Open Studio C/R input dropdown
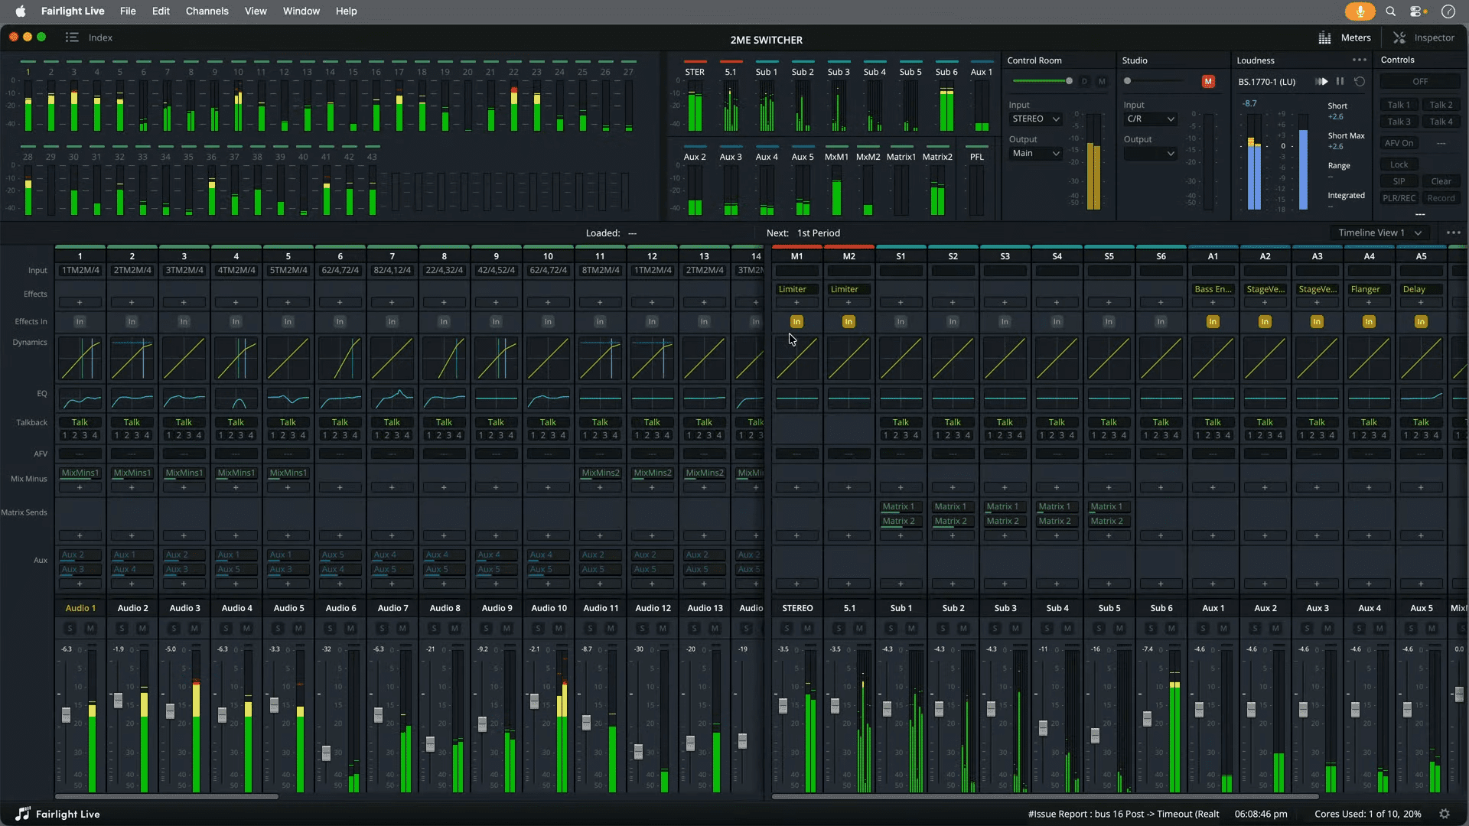Viewport: 1469px width, 826px height. pos(1150,119)
